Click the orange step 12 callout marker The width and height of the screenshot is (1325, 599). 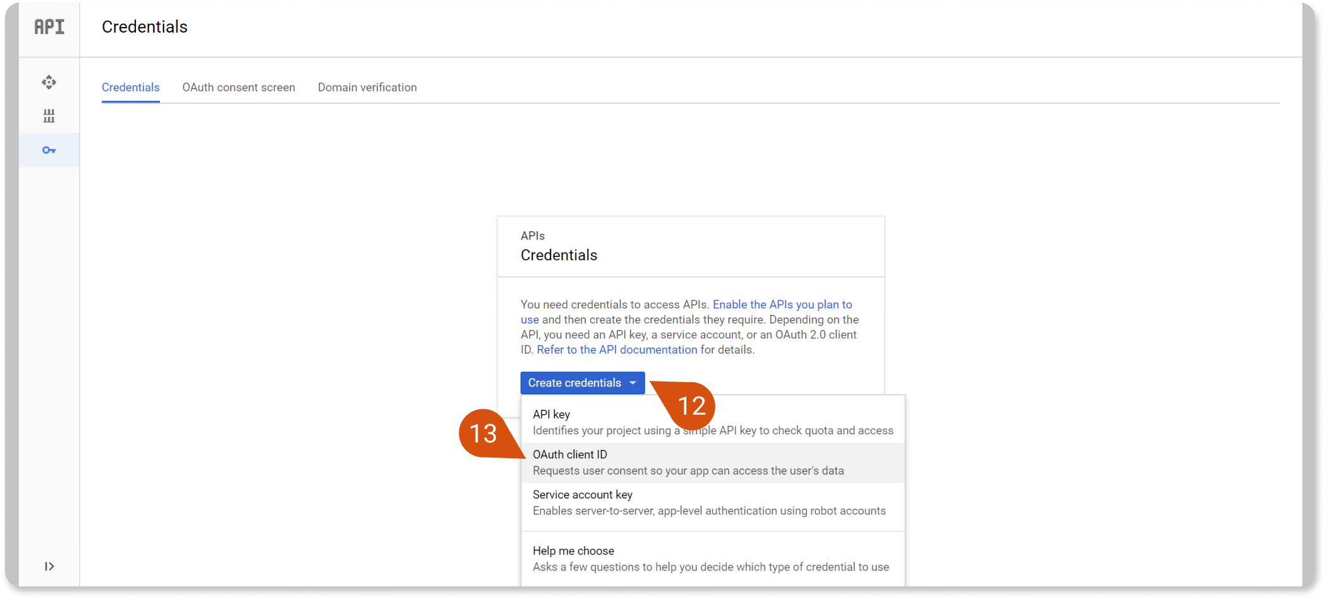tap(691, 406)
